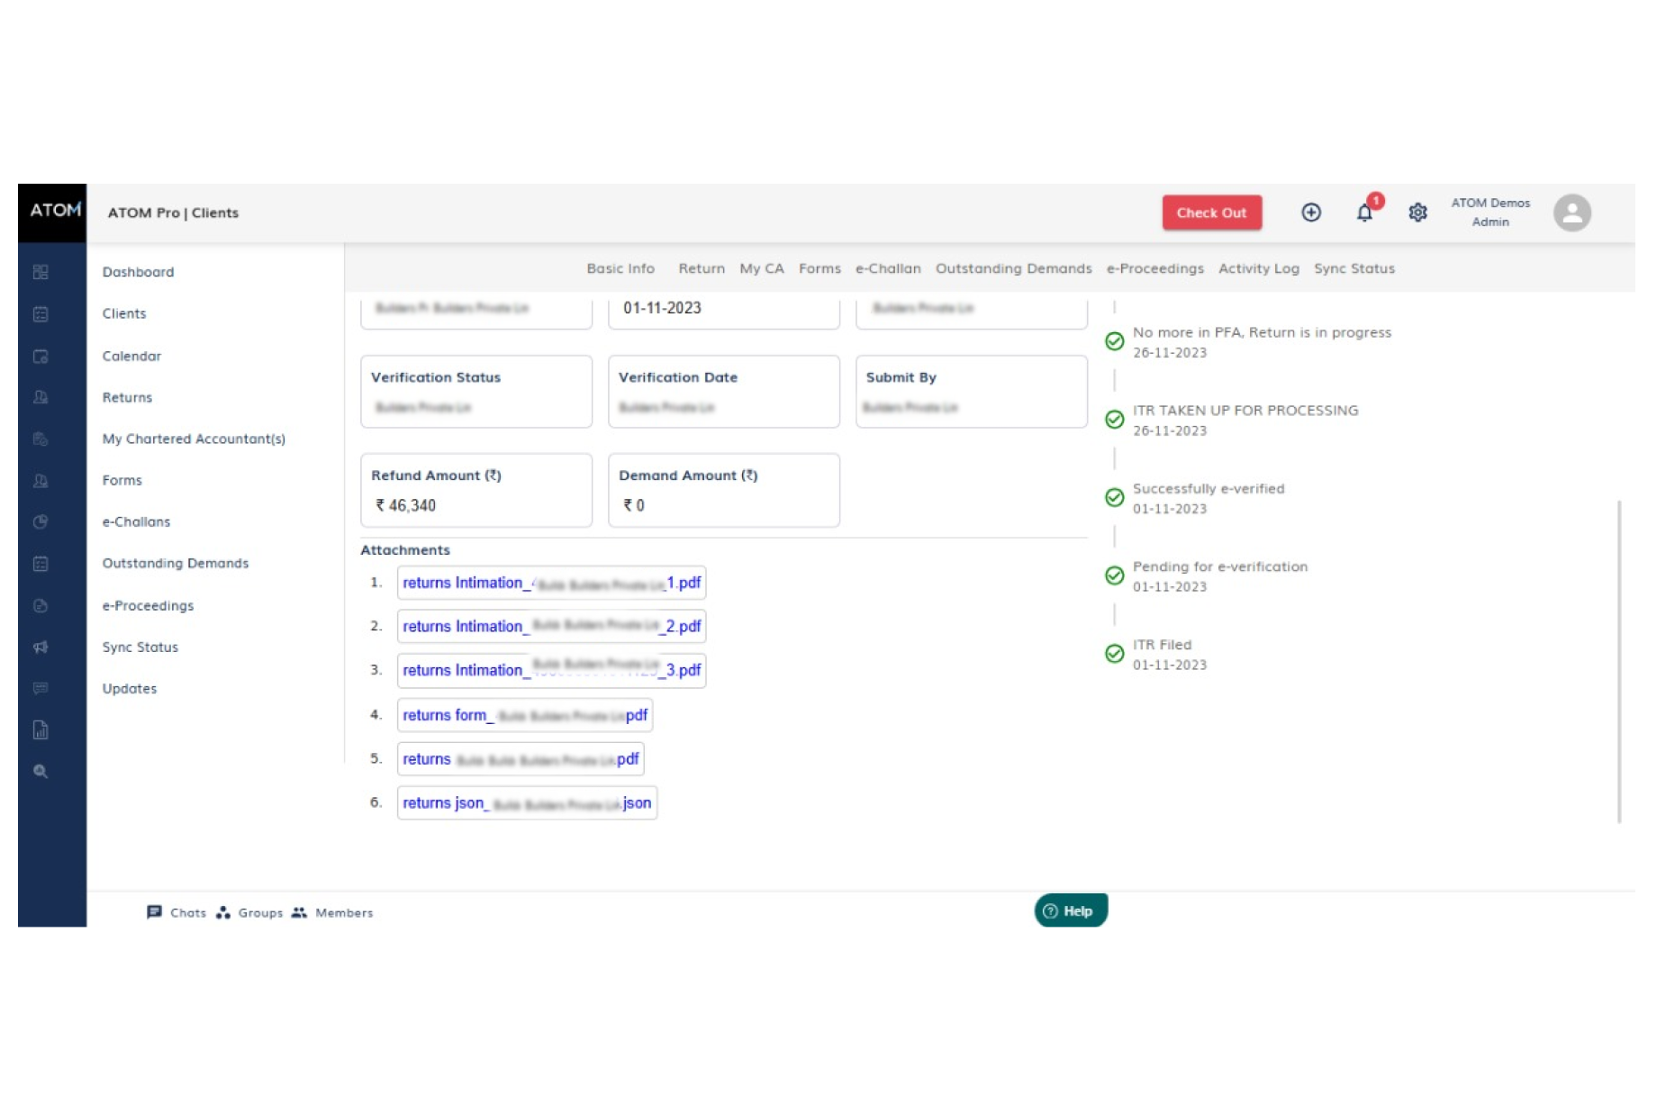1657x1114 pixels.
Task: Select the Calendar icon in the sidebar
Action: (x=40, y=357)
